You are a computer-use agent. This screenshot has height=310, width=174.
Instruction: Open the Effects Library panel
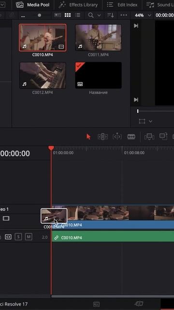coord(78,5)
